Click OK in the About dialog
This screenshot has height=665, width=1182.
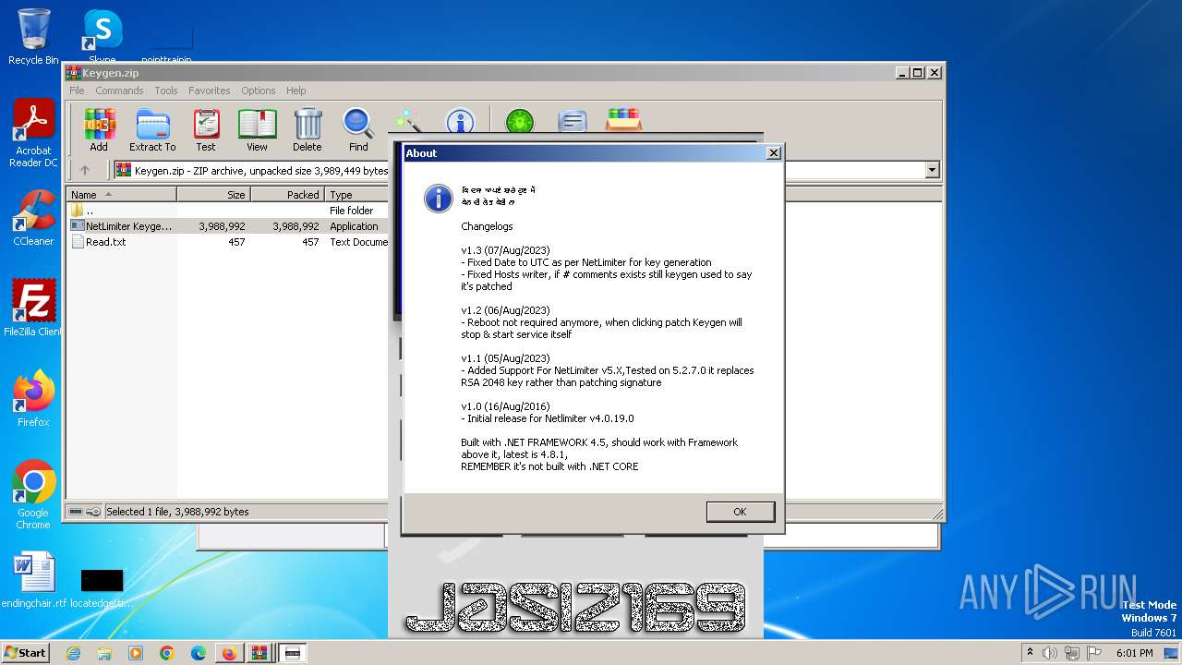(x=740, y=512)
